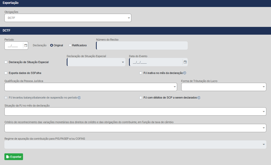Click help icon beside PJ com débitos SCP
This screenshot has height=165, width=271.
199,98
